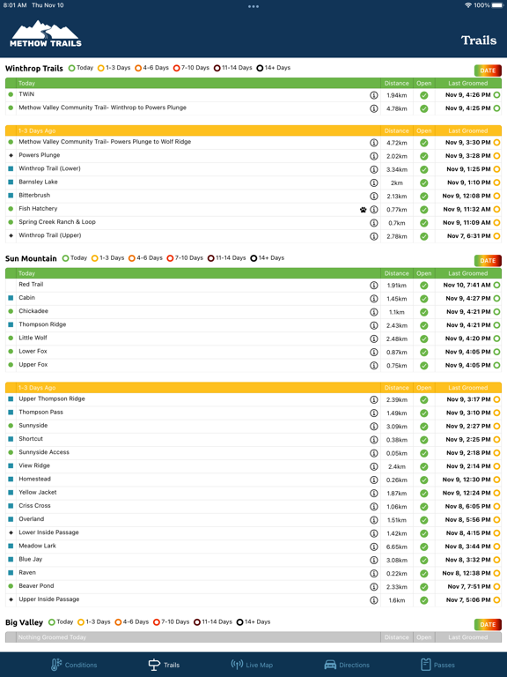Screen dimensions: 507x677
Task: Open info icon for Winthrop Trail (Upper)
Action: 374,236
